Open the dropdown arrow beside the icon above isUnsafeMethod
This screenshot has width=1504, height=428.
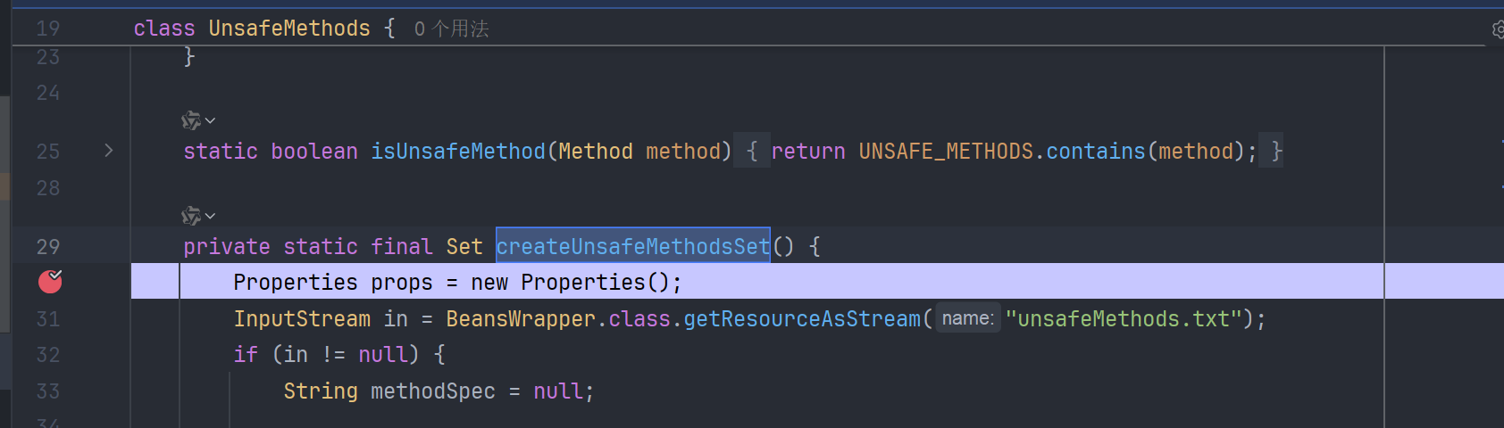click(x=210, y=120)
